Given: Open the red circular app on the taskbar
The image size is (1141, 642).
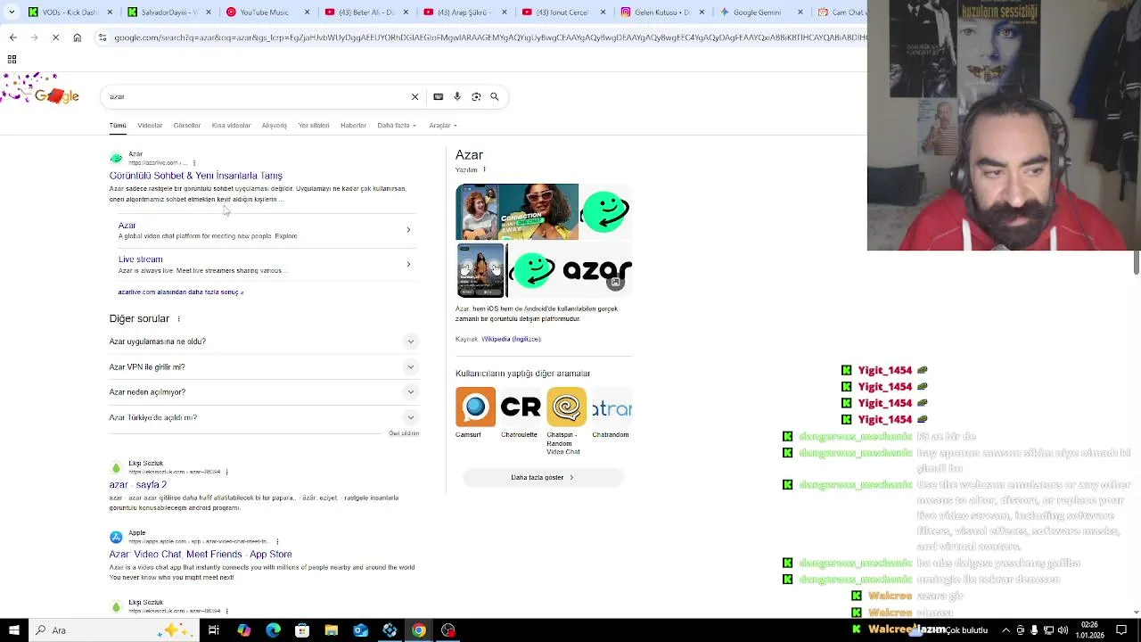Looking at the screenshot, I should tap(447, 630).
